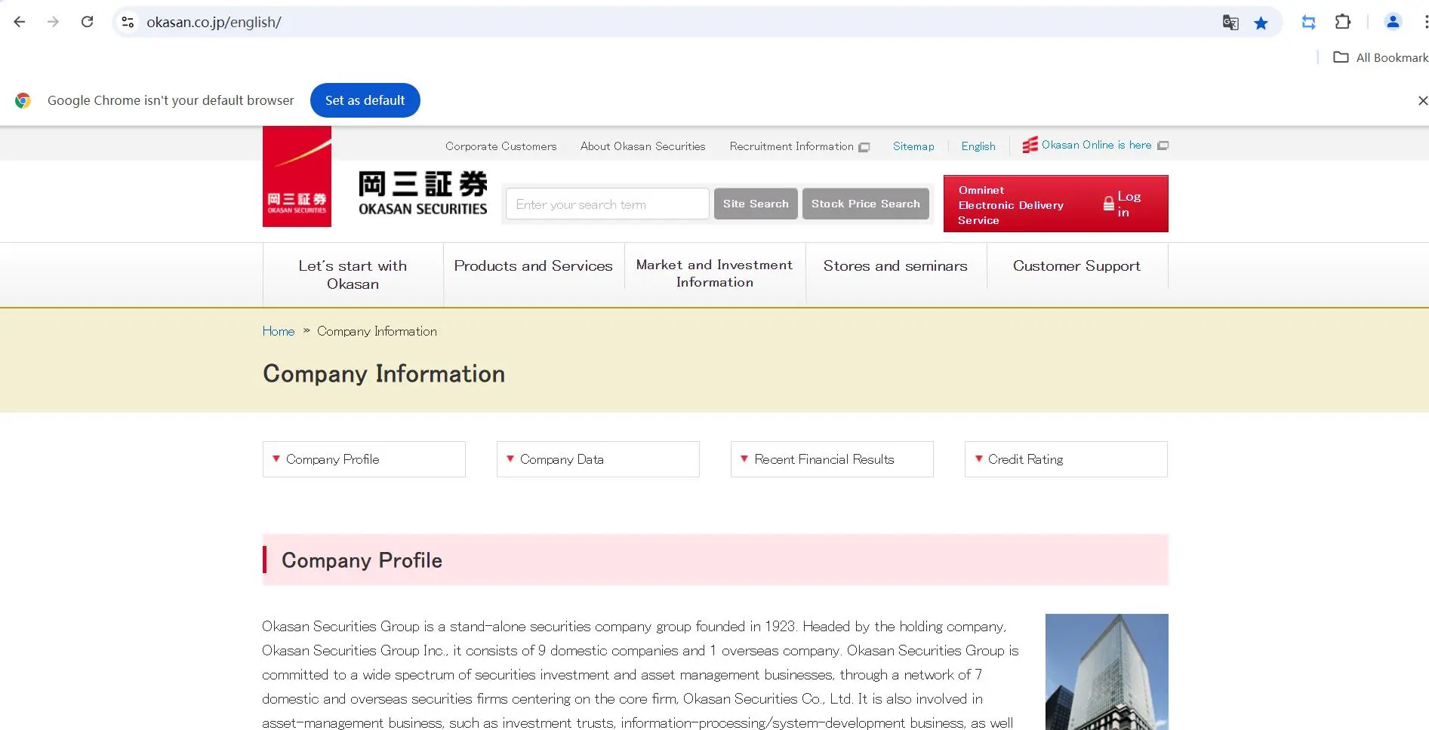Go to the Home breadcrumb link
This screenshot has width=1429, height=730.
click(279, 331)
